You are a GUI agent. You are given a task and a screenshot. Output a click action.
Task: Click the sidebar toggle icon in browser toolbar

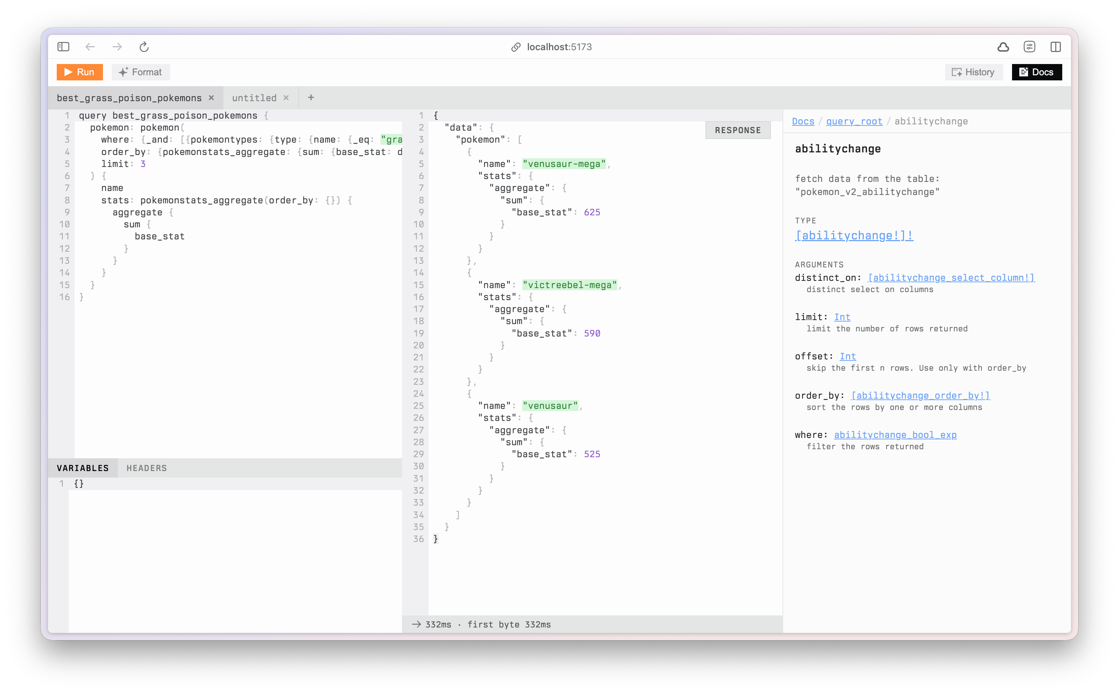click(63, 47)
